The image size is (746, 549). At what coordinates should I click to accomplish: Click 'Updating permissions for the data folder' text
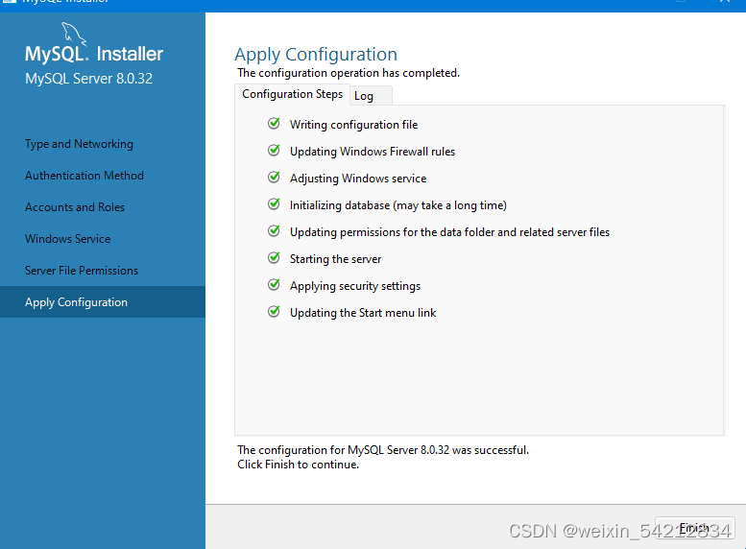(x=449, y=232)
